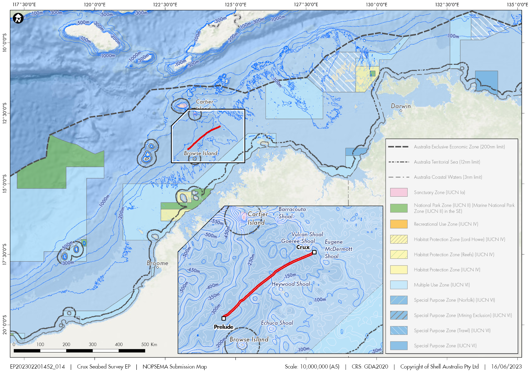532x375 pixels.
Task: Click the Exclusive Economic Zone dashed line symbol
Action: pyautogui.click(x=399, y=147)
